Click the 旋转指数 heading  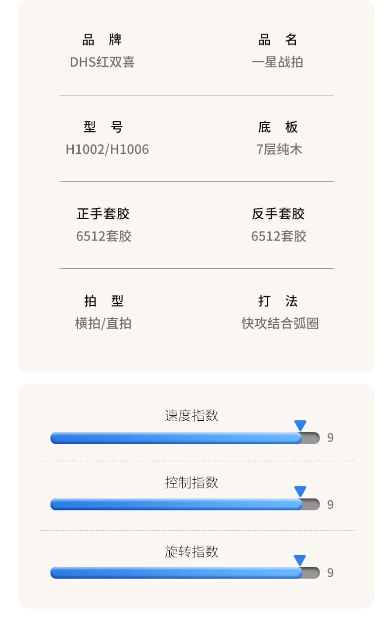(191, 551)
